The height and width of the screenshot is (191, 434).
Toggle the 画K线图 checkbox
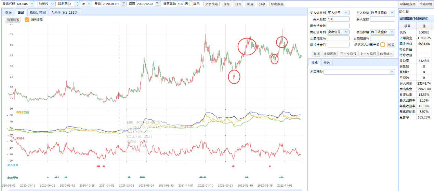coord(27,20)
